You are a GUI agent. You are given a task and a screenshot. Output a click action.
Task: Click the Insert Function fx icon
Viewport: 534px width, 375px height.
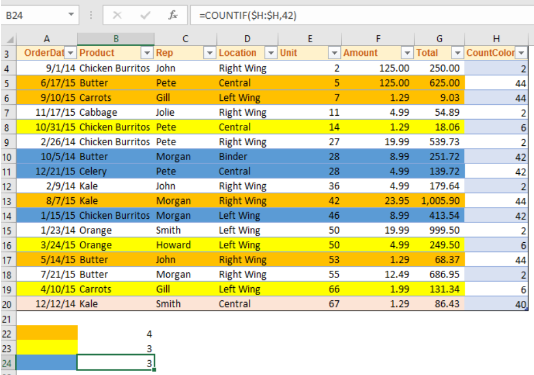click(x=173, y=15)
